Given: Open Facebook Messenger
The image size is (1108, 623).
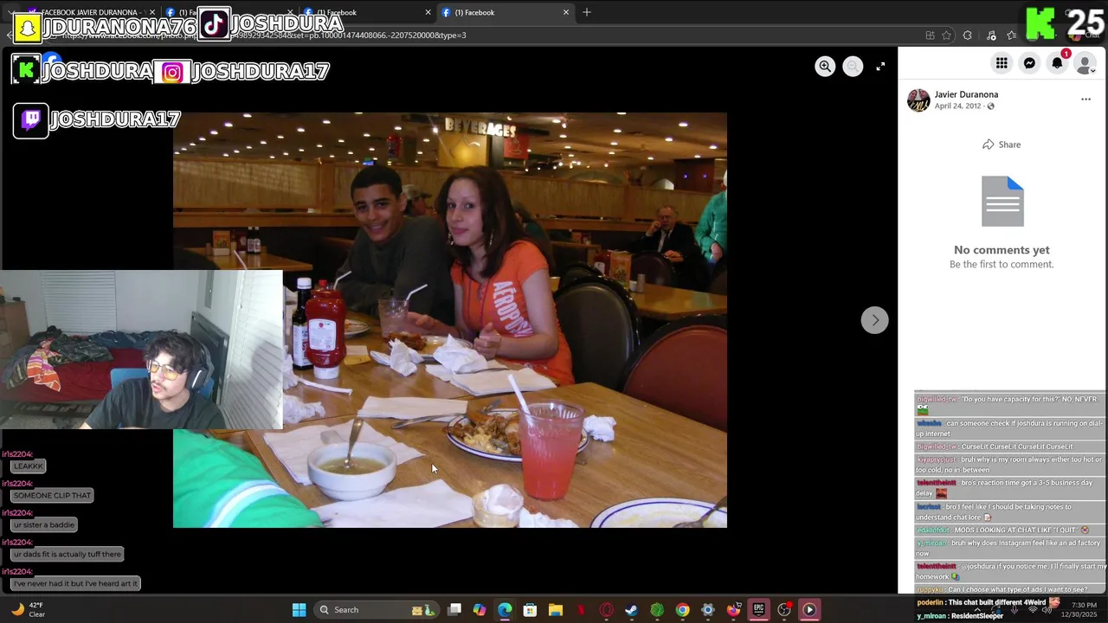Looking at the screenshot, I should [1029, 63].
